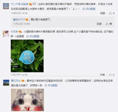The width and height of the screenshot is (118, 112).
Task: Open 六二六号-试验品 user profile name
Action: (x=20, y=4)
